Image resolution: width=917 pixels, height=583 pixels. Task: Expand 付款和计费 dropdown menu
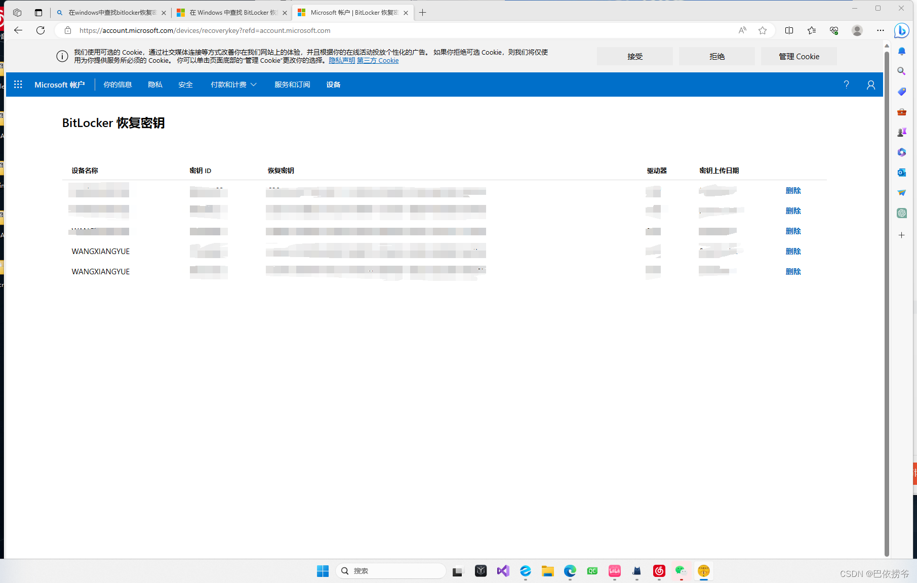pos(234,85)
